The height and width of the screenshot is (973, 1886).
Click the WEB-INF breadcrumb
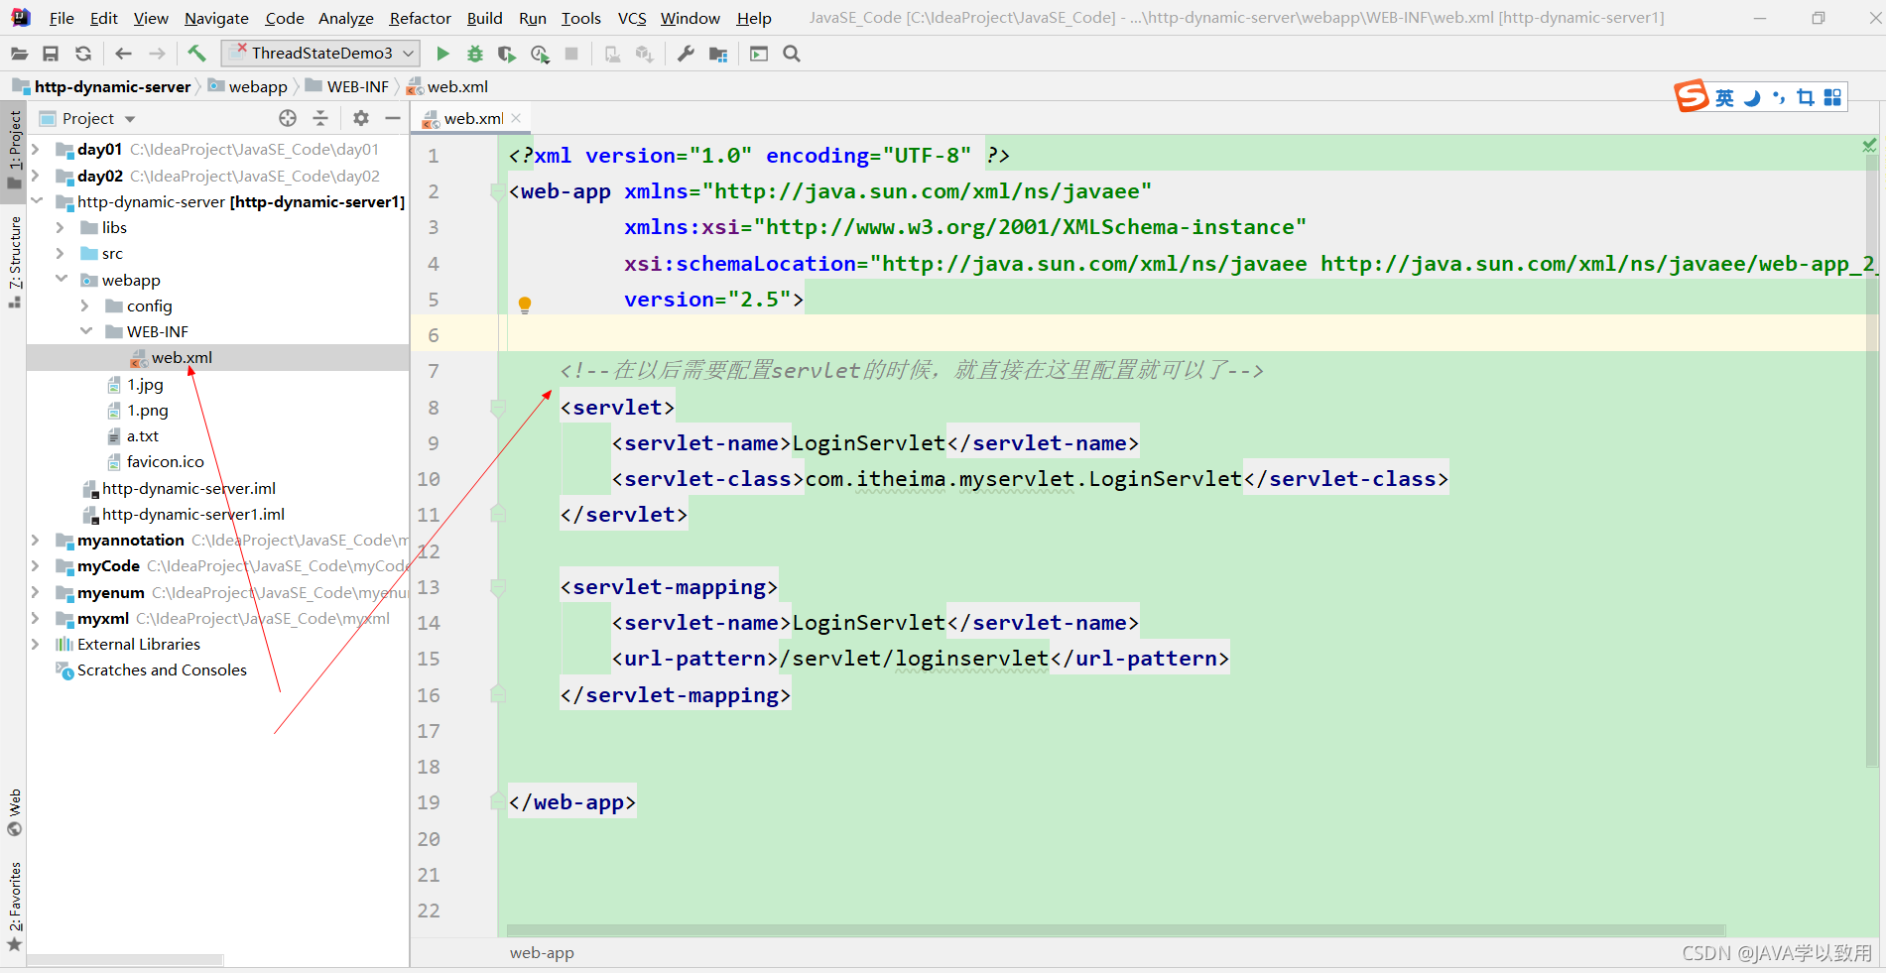click(347, 87)
